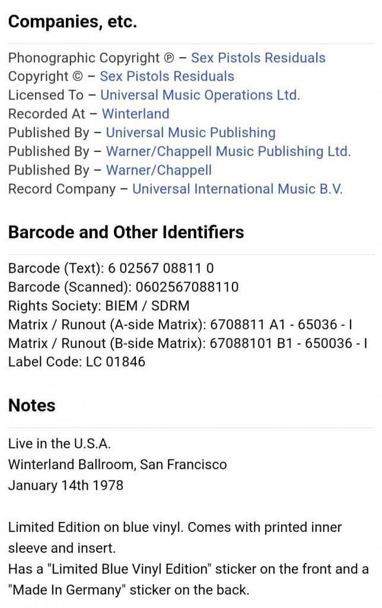Click the Limited Edition on blue vinyl note
This screenshot has width=382, height=608.
(175, 538)
